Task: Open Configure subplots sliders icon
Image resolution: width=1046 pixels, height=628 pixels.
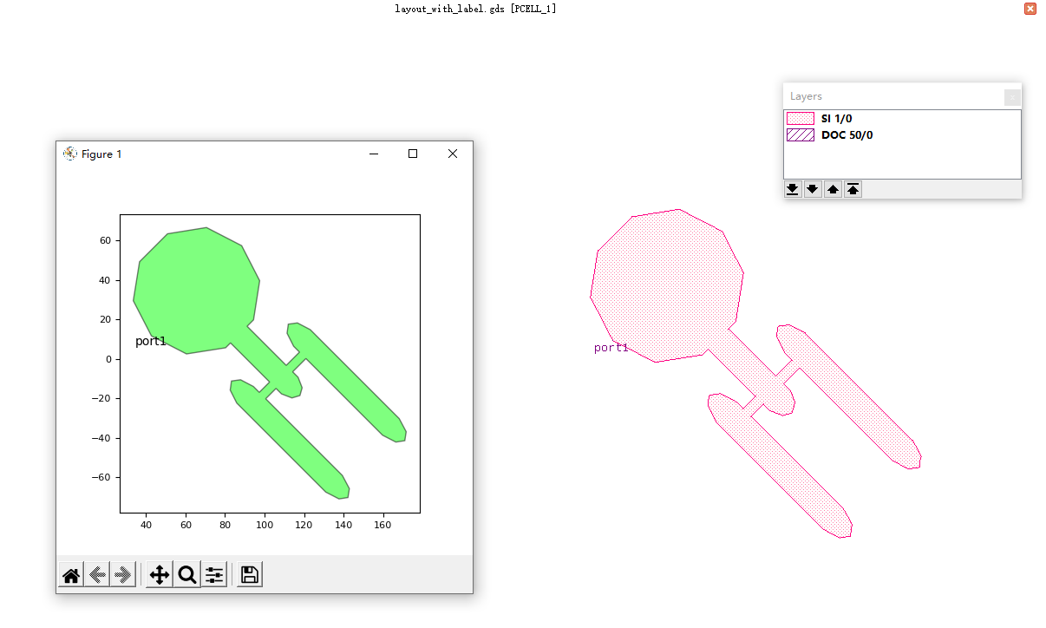Action: click(x=214, y=574)
